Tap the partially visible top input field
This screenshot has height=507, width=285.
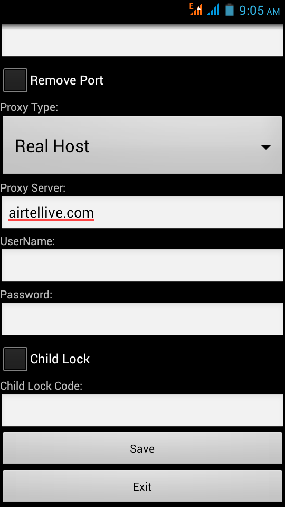pyautogui.click(x=142, y=40)
